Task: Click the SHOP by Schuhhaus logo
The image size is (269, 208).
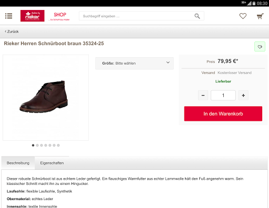Action: pos(59,16)
